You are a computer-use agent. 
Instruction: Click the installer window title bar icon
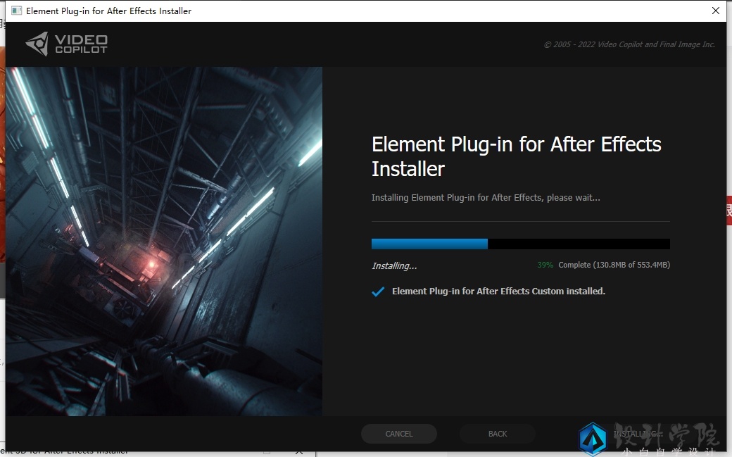click(x=16, y=11)
